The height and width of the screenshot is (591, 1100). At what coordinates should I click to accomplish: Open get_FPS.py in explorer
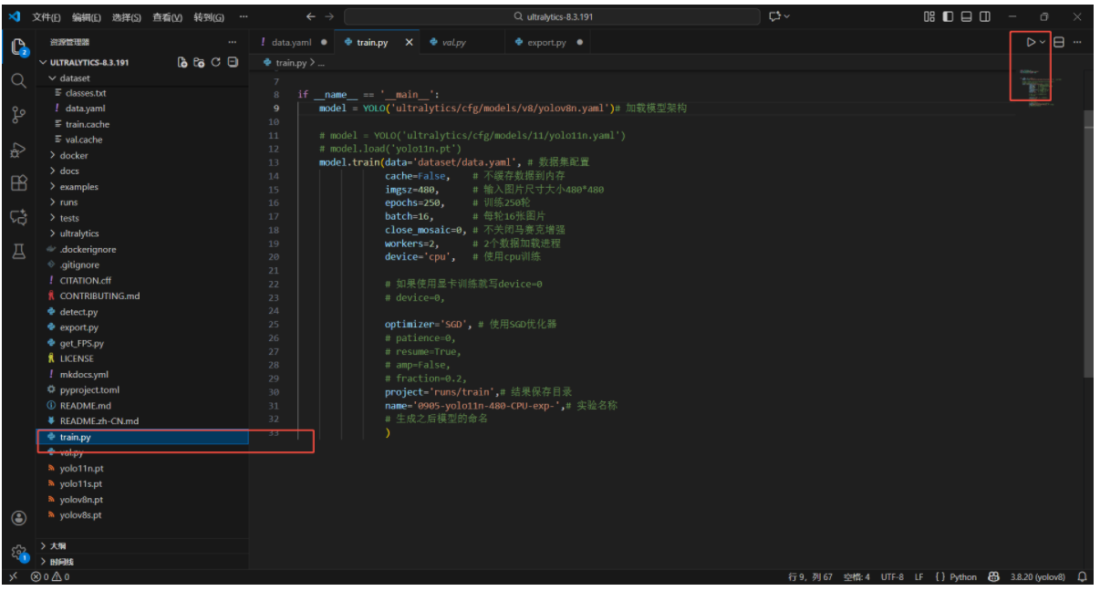(142, 343)
